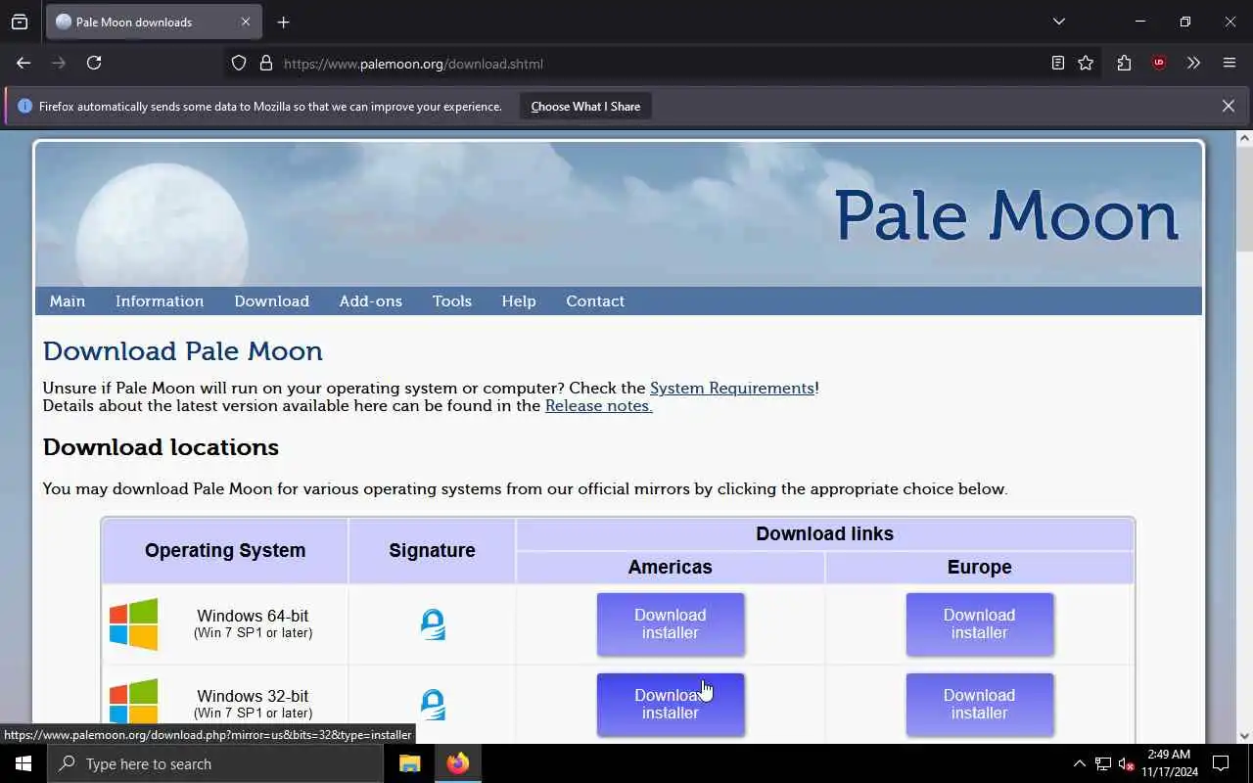This screenshot has width=1253, height=783.
Task: Open network status tray icon
Action: point(1103,763)
